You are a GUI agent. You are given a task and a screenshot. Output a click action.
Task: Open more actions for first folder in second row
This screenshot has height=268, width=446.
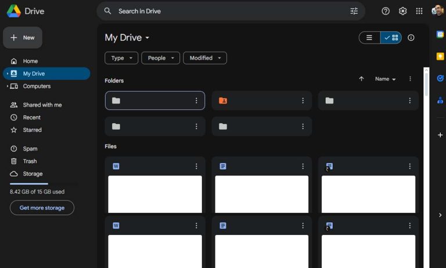click(196, 127)
